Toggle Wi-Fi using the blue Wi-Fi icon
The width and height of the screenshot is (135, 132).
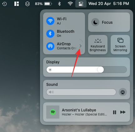click(50, 21)
